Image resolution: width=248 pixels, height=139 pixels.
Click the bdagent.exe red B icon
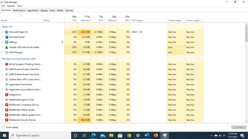pos(7,94)
